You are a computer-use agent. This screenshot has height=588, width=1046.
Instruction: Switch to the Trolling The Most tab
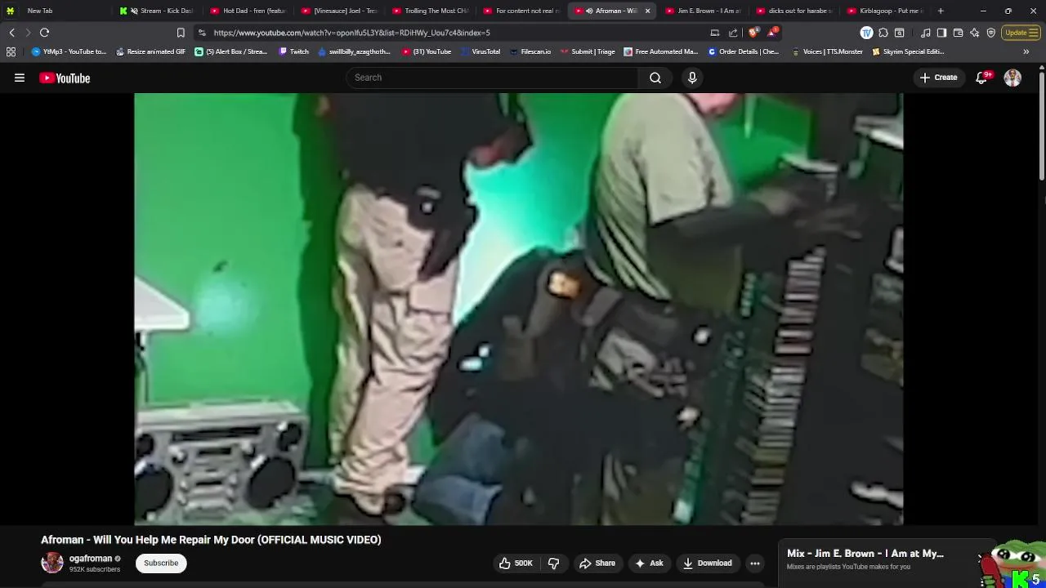[431, 11]
